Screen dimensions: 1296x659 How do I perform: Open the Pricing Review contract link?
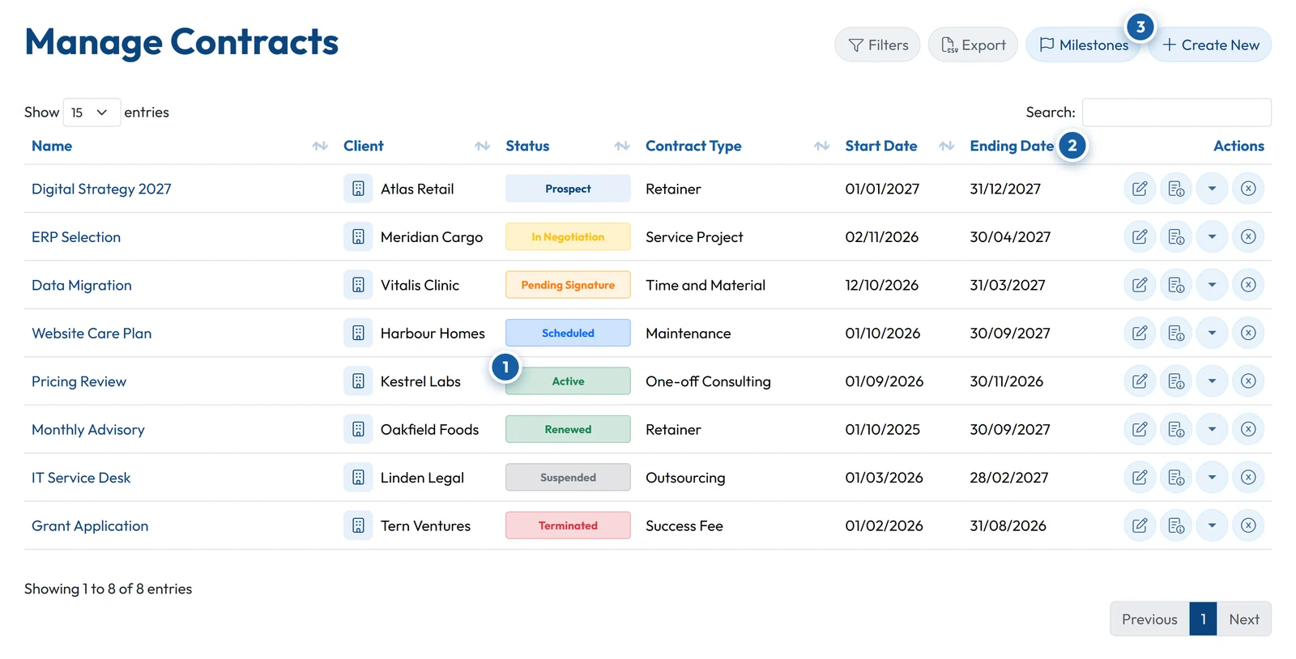(79, 381)
